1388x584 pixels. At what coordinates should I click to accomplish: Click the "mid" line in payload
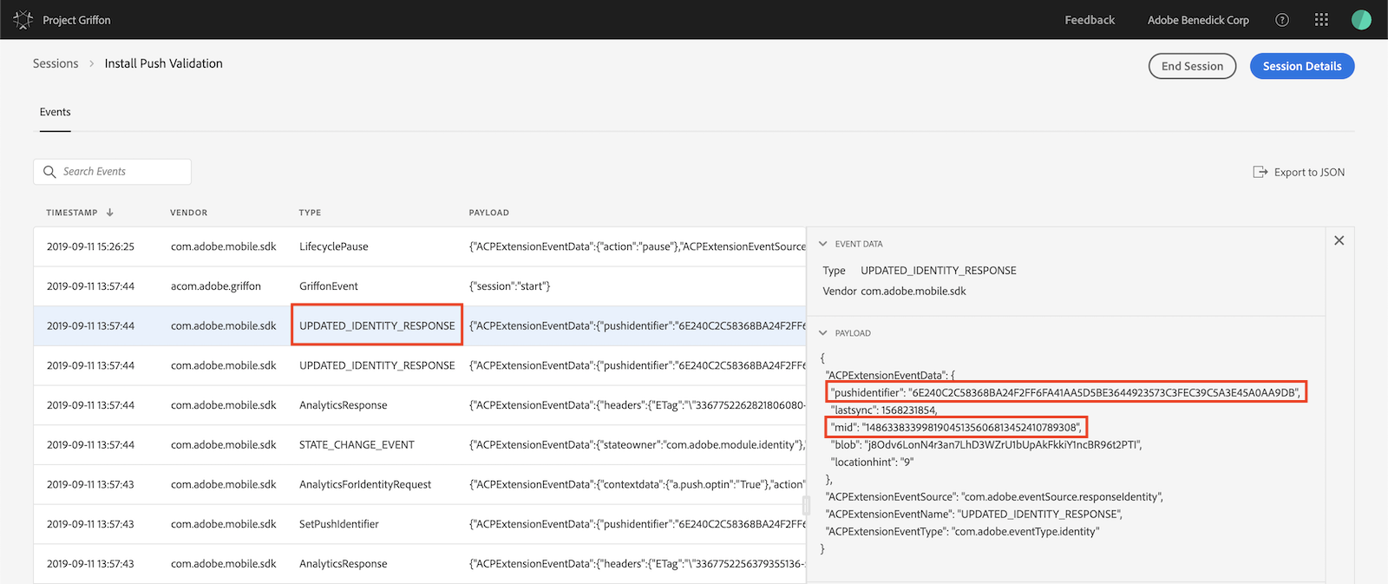[956, 427]
